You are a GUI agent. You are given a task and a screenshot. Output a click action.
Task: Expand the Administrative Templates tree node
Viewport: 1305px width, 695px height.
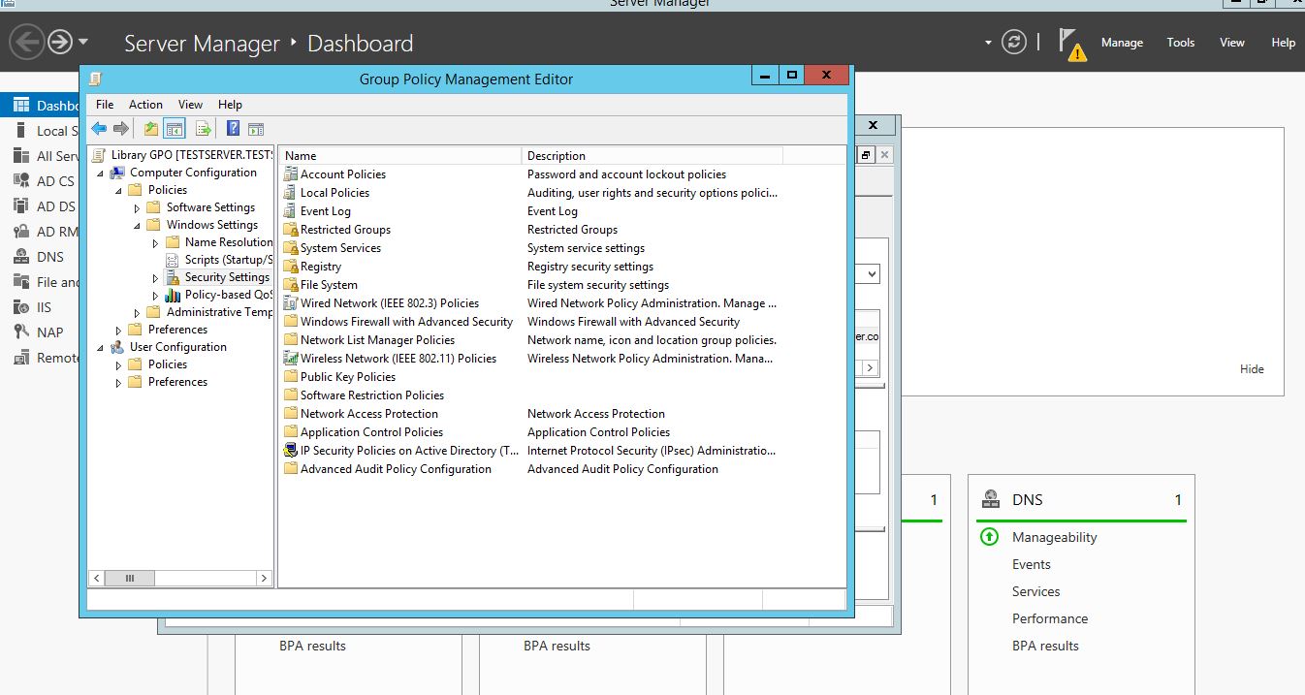point(138,312)
